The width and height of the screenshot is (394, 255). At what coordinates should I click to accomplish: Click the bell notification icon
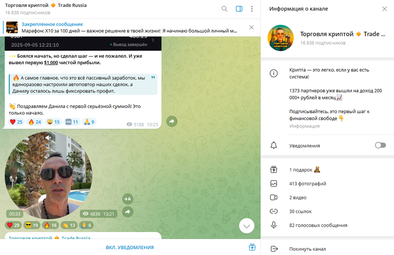click(273, 145)
